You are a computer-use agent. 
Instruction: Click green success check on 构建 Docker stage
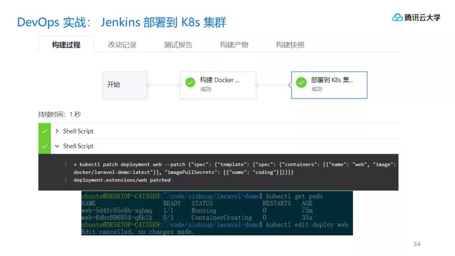(x=190, y=83)
